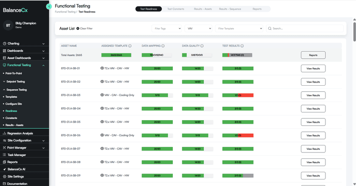The image size is (356, 186).
Task: Click the BT user avatar
Action: click(x=8, y=25)
